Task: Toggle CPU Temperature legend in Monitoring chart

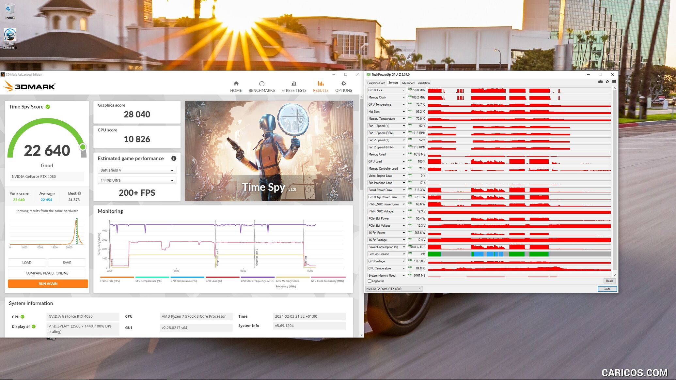Action: click(x=152, y=279)
